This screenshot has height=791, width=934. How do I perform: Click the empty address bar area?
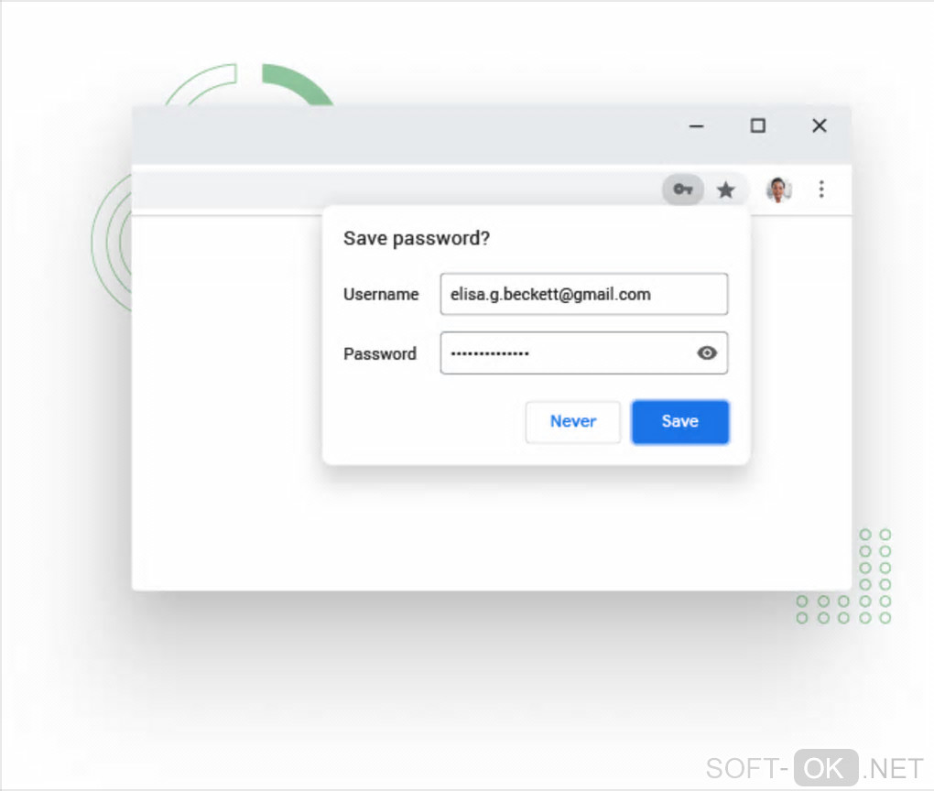[393, 190]
